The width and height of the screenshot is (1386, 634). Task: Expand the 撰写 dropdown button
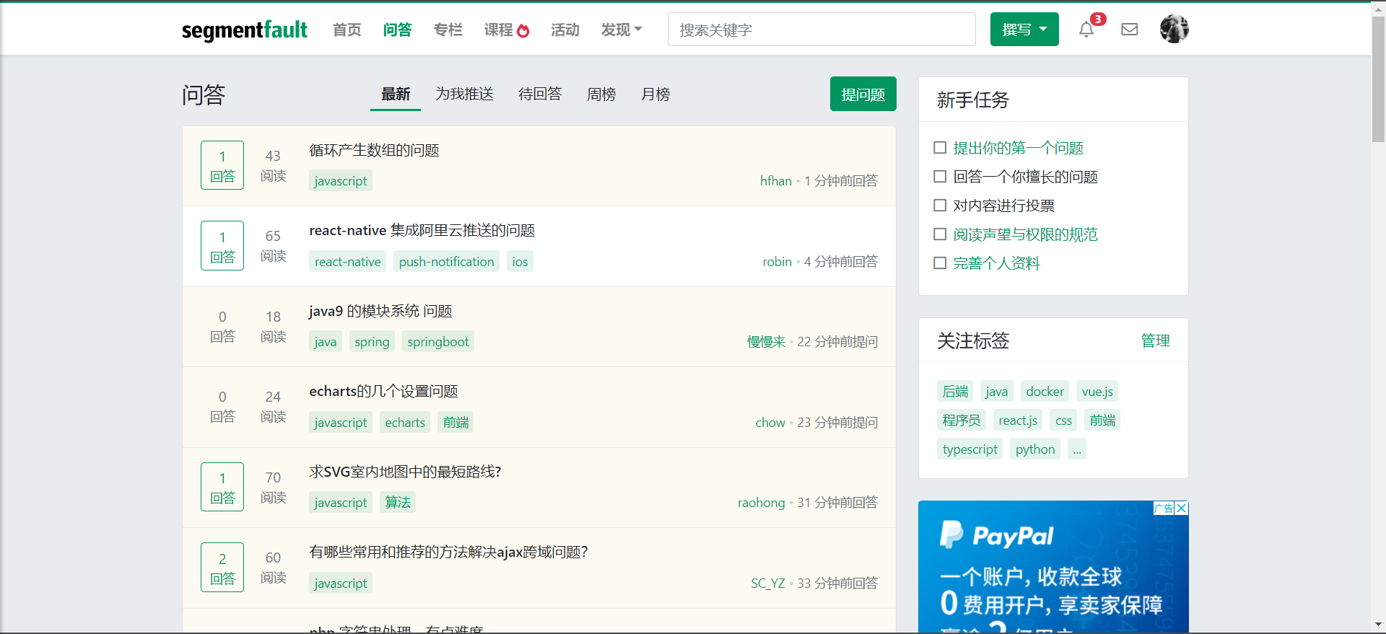coord(1024,30)
